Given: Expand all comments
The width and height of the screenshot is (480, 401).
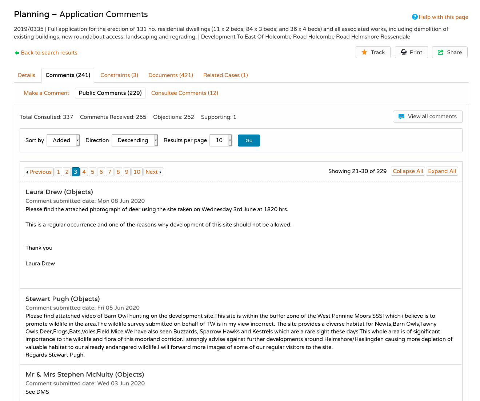Looking at the screenshot, I should (442, 171).
